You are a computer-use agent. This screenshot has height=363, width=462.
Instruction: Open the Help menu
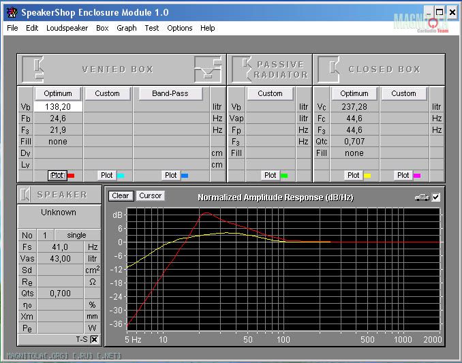207,28
